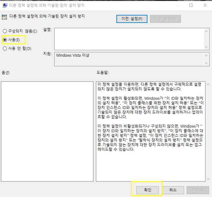Click the 설명: label

coord(47,29)
